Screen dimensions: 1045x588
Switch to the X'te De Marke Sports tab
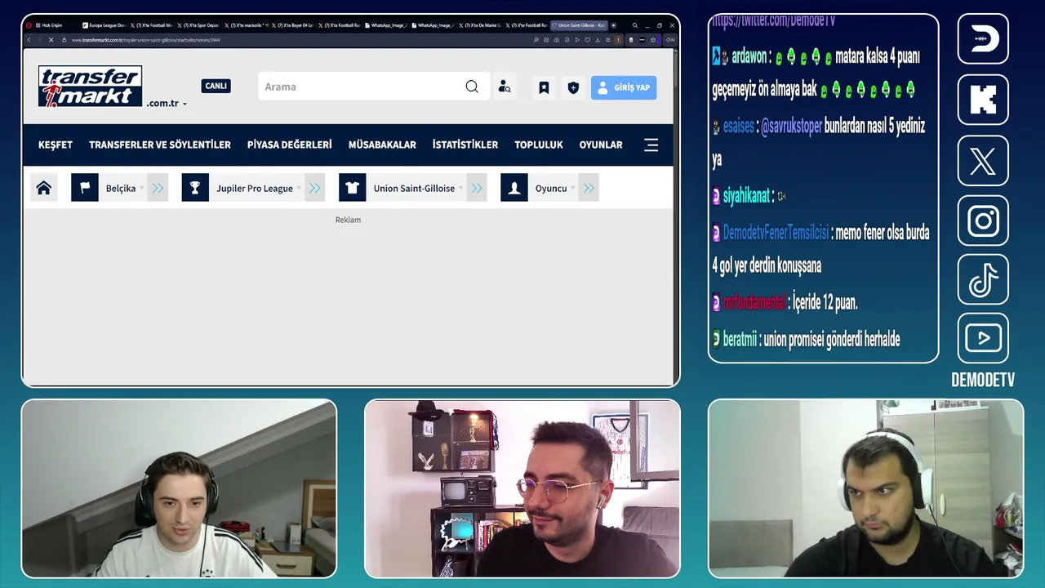point(481,25)
